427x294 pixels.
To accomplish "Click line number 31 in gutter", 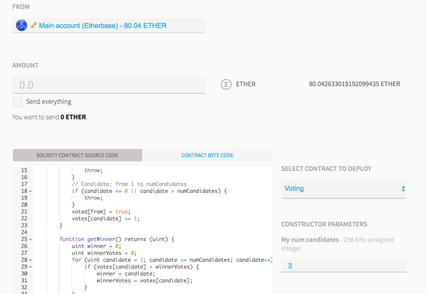I will (24, 280).
